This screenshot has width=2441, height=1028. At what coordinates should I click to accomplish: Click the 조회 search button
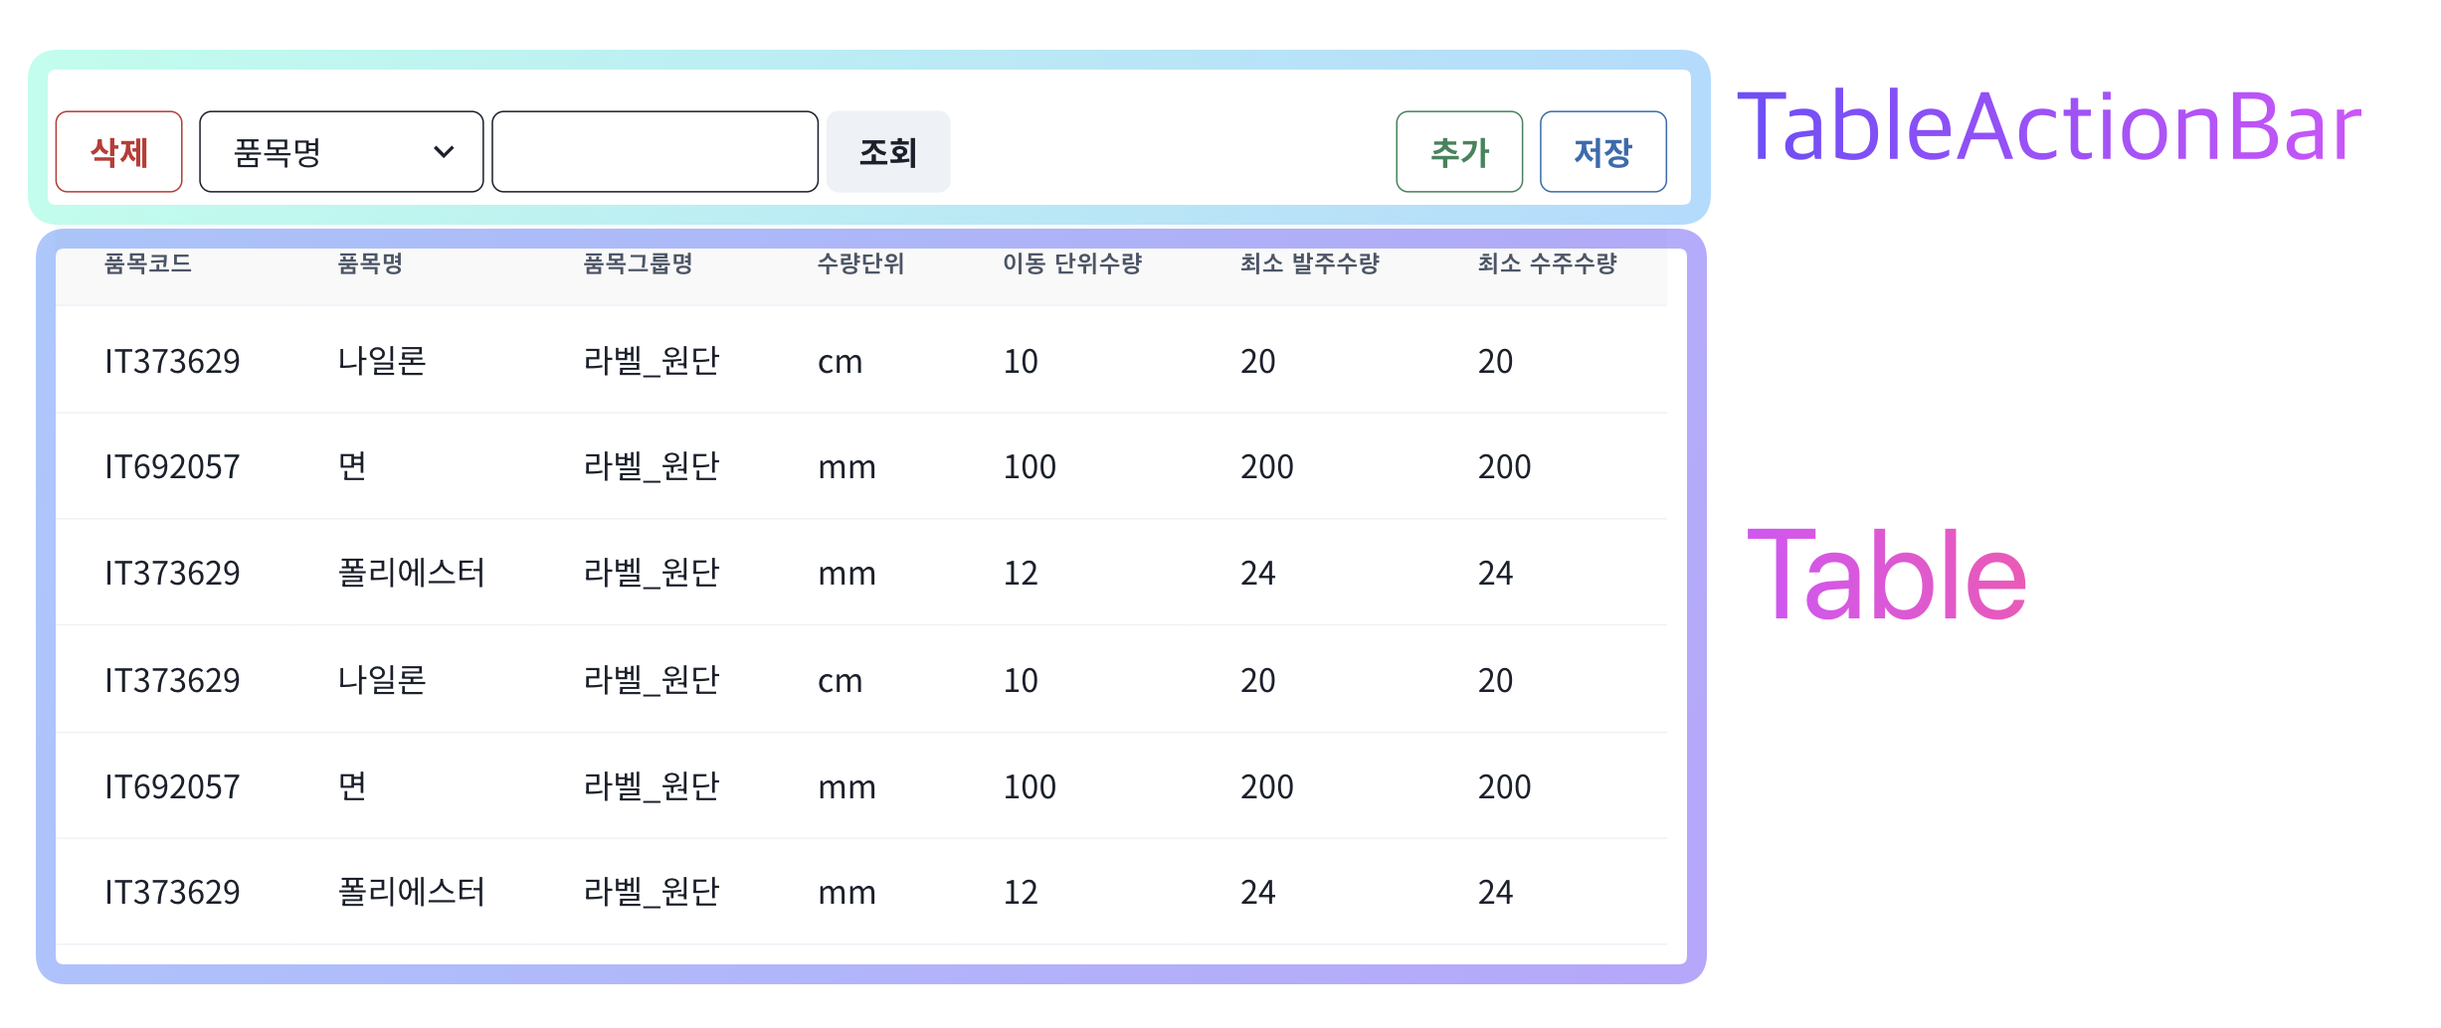(x=886, y=151)
